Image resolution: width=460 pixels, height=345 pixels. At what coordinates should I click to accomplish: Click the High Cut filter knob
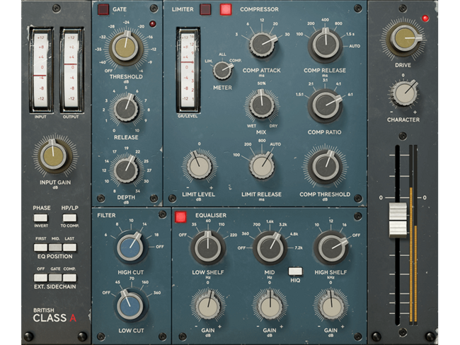(130, 247)
